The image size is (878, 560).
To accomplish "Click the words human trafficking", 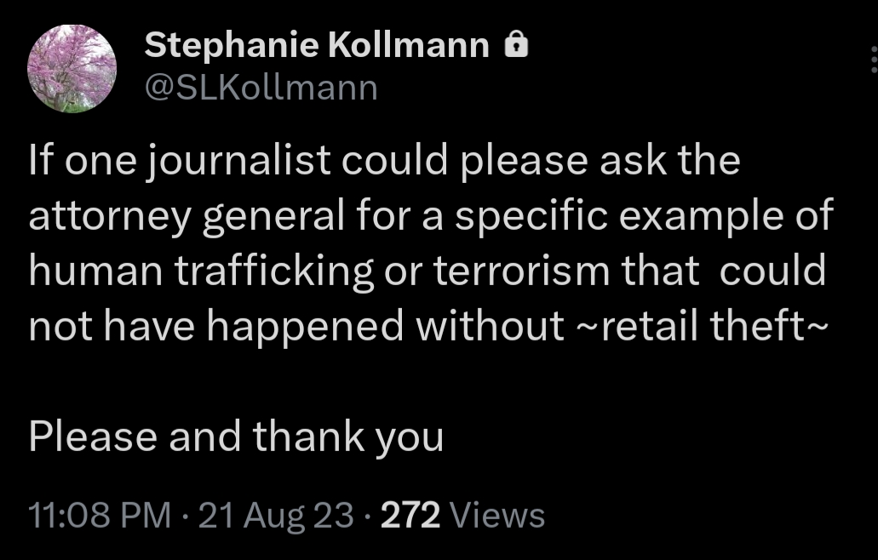I will pos(200,271).
